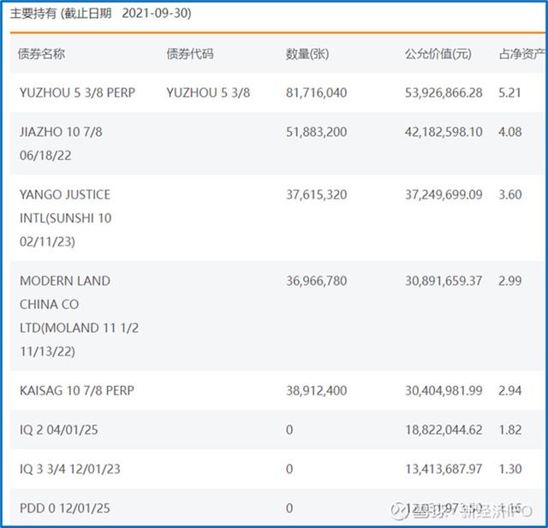Click the KAISAG 10 7/8 PERP bond
Image resolution: width=548 pixels, height=528 pixels.
click(x=76, y=390)
